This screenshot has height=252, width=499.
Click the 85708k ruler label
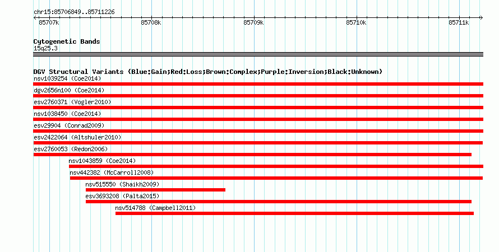pos(151,22)
